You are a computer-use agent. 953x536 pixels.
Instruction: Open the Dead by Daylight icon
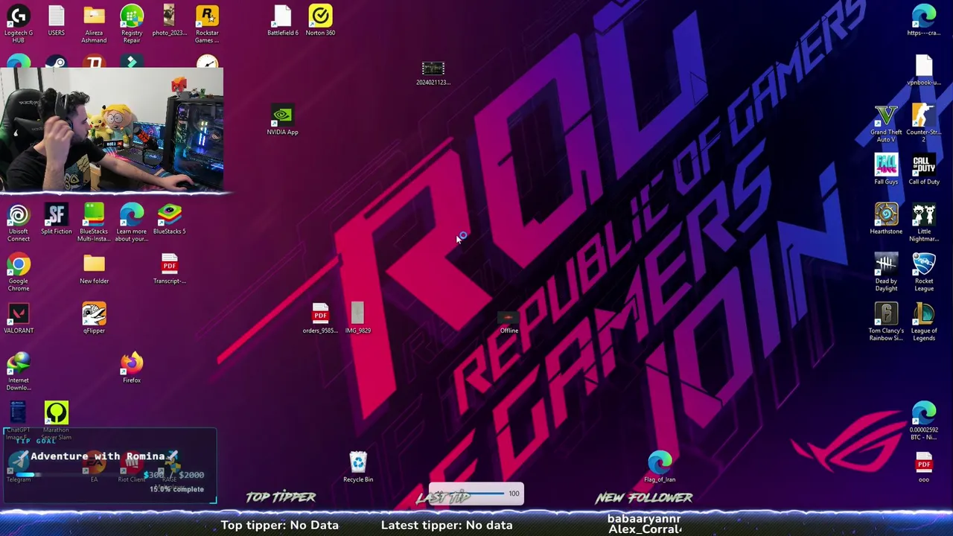point(886,272)
